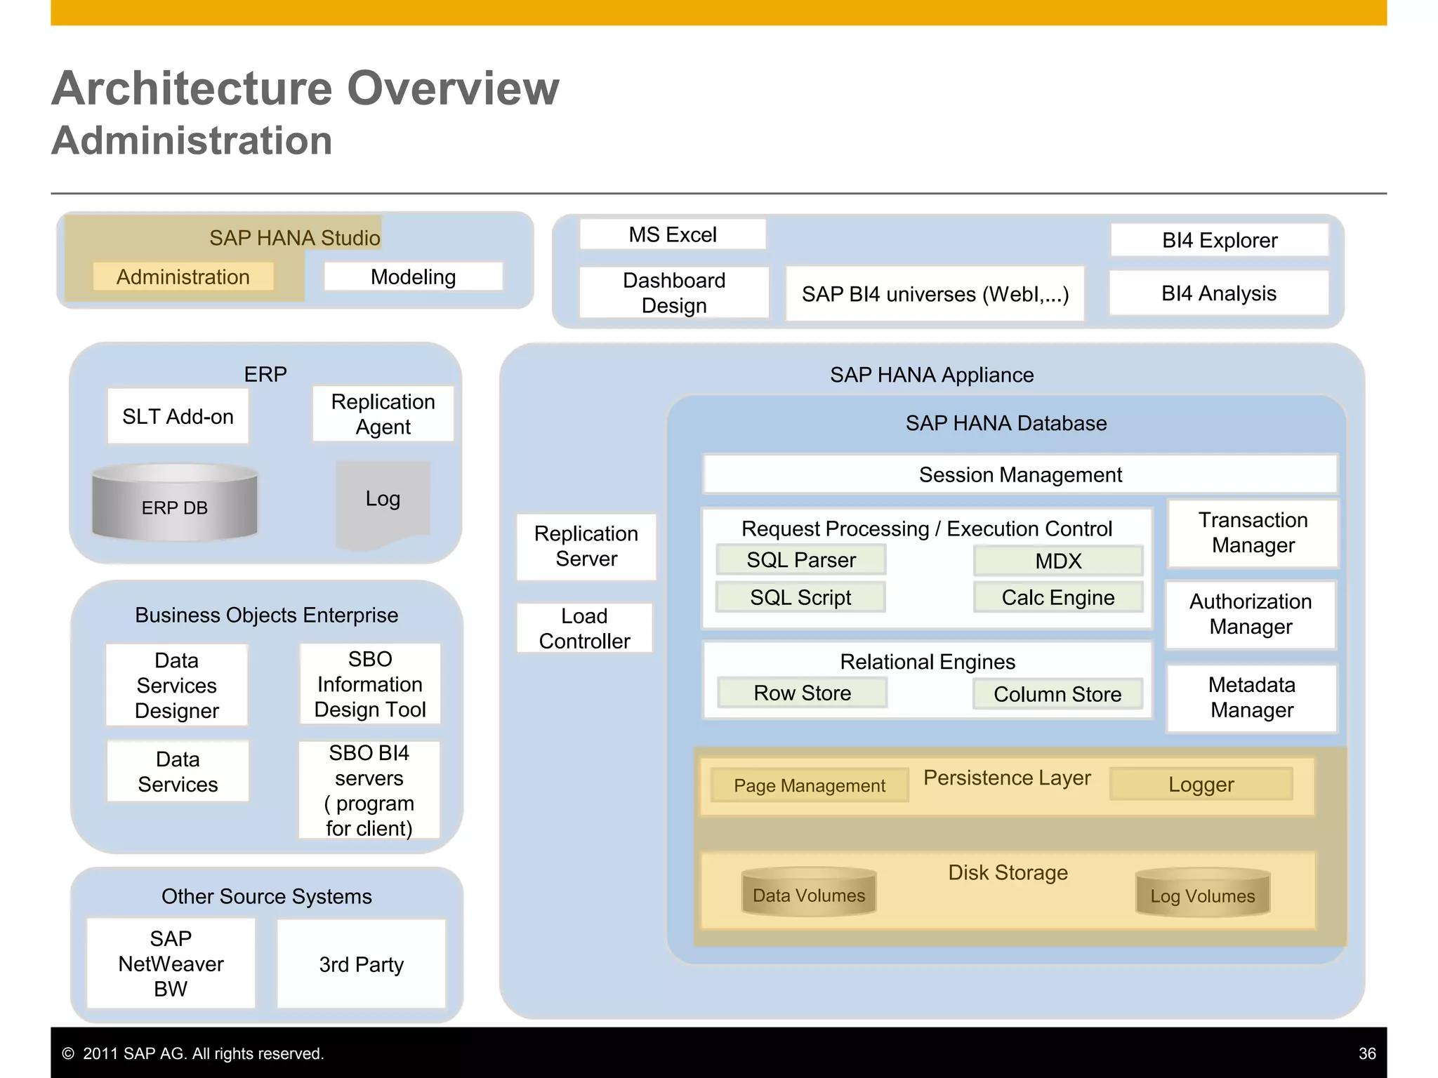Select the Log Volumes cylinder
Screen dimensions: 1438x1078
[1203, 893]
